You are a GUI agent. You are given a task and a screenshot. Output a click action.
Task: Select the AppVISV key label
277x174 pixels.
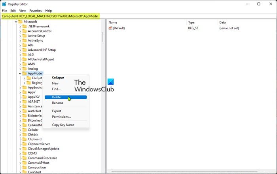34,97
